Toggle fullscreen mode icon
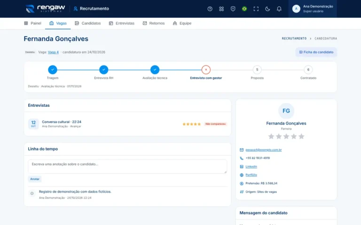361x225 pixels. tap(256, 9)
